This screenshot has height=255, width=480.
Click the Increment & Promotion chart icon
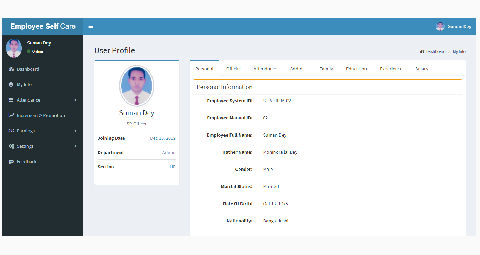(12, 115)
